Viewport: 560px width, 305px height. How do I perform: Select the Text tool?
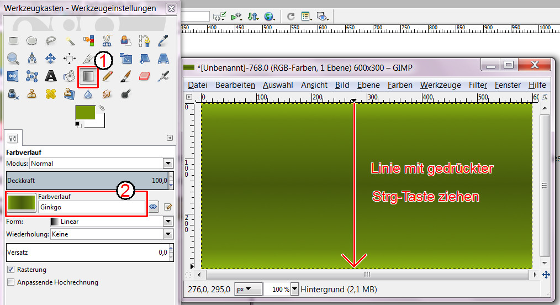51,76
